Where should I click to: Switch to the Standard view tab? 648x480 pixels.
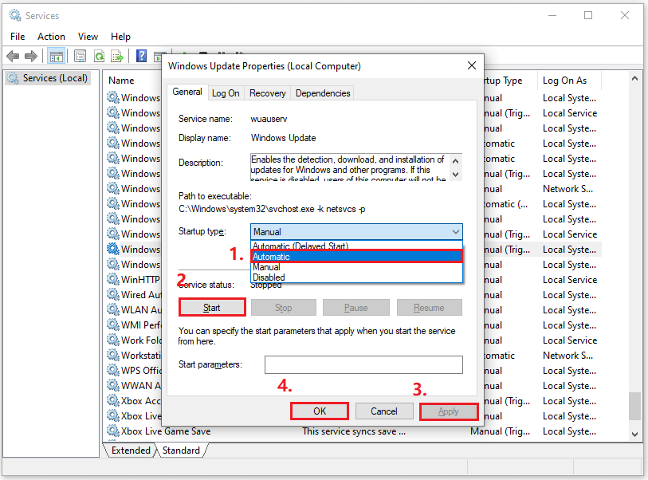(x=181, y=450)
